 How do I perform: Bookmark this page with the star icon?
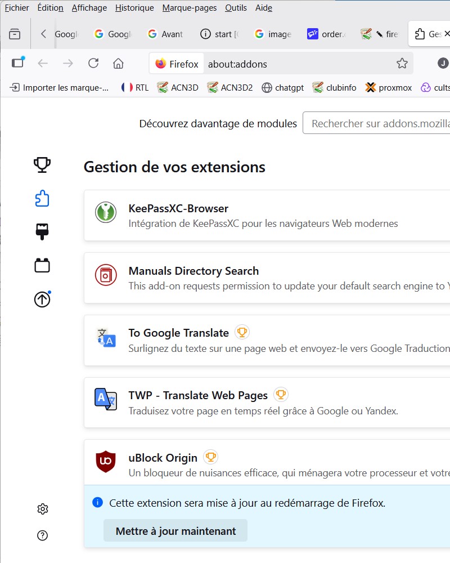pyautogui.click(x=402, y=64)
